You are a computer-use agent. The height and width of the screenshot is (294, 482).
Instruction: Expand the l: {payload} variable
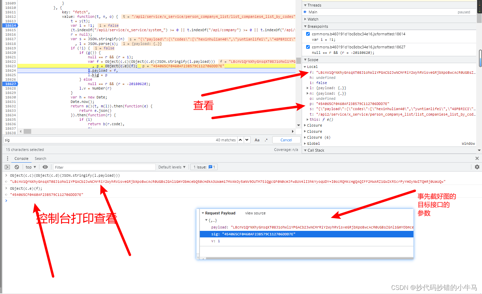pos(308,88)
